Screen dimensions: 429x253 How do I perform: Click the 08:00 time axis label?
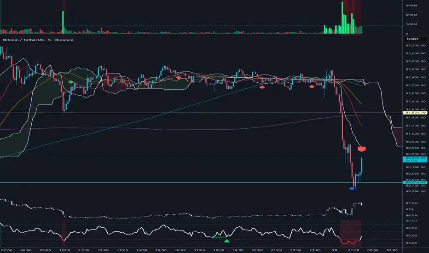point(26,250)
